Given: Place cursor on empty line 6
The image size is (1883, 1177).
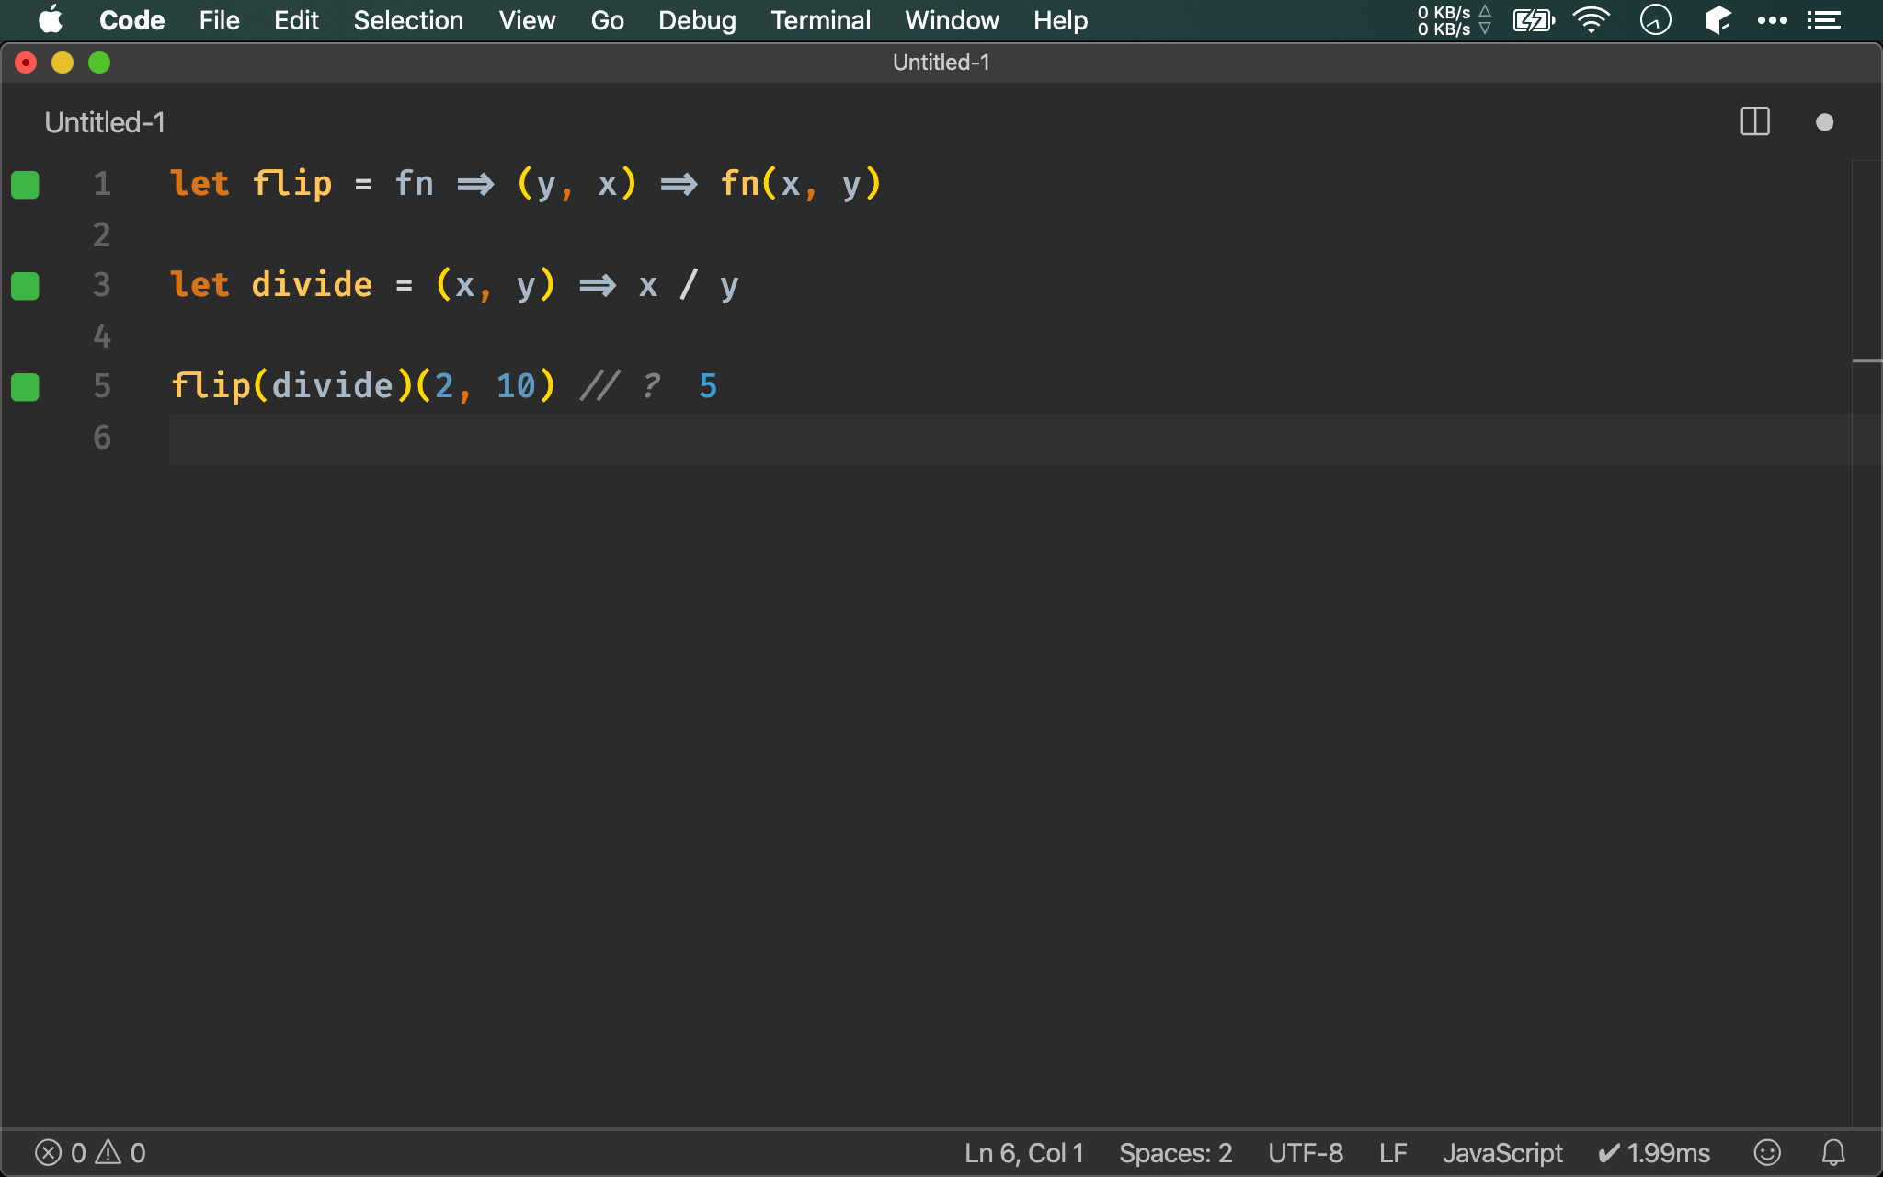Looking at the screenshot, I should (x=1009, y=438).
